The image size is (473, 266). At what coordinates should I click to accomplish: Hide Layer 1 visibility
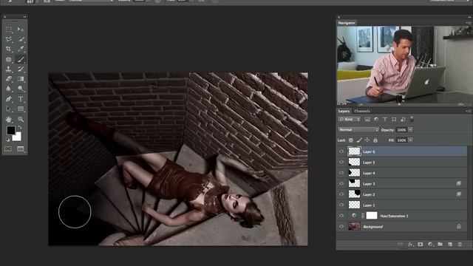point(341,205)
